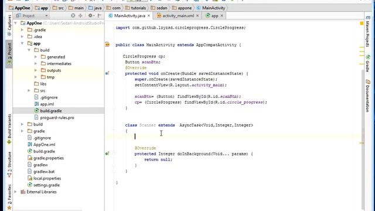
Task: Collapse the app module node
Action: pos(22,43)
